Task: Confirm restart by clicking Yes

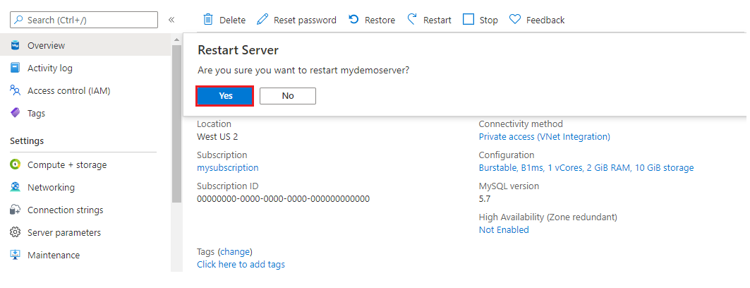Action: coord(225,96)
